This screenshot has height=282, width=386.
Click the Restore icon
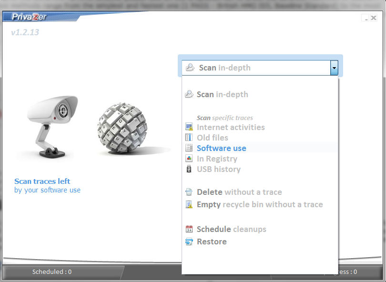[189, 242]
